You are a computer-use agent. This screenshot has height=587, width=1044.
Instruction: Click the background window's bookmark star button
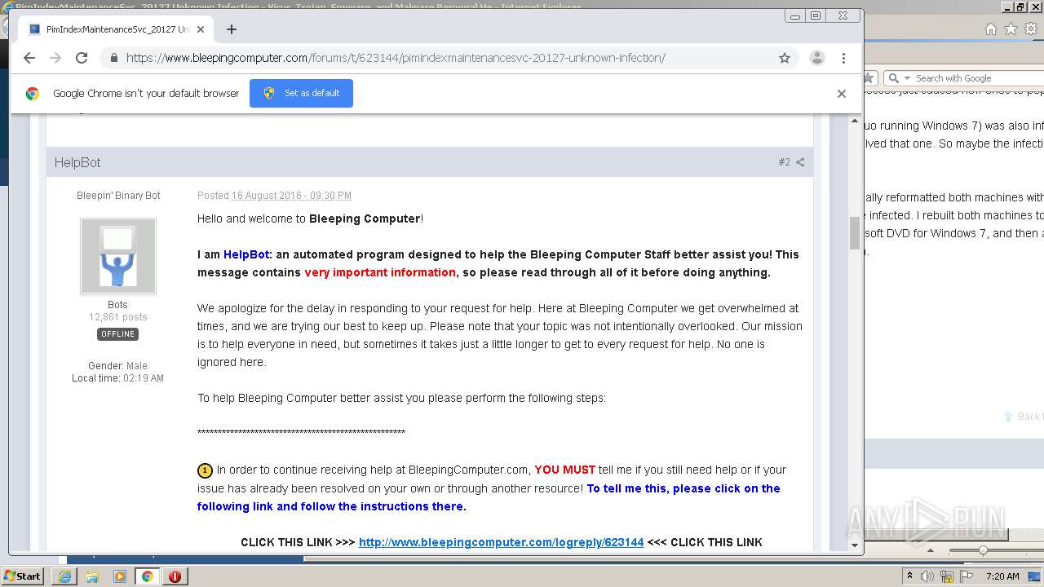pyautogui.click(x=869, y=78)
